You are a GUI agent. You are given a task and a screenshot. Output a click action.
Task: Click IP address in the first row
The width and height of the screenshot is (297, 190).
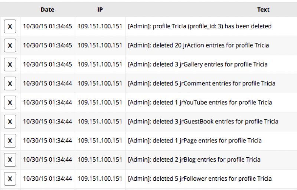pyautogui.click(x=100, y=26)
